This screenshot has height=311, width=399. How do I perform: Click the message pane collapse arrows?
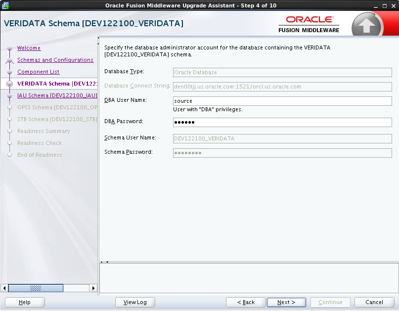tap(104, 262)
